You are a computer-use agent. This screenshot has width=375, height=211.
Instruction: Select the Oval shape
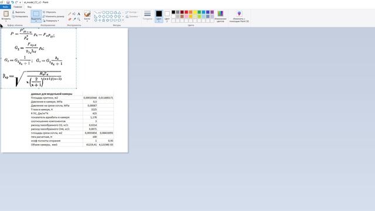104,12
